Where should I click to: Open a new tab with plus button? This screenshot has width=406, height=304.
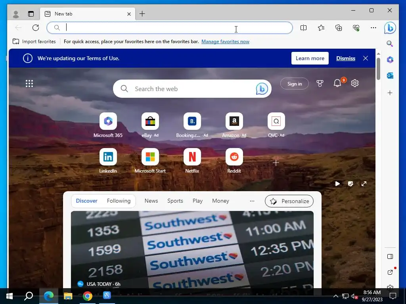(x=142, y=14)
